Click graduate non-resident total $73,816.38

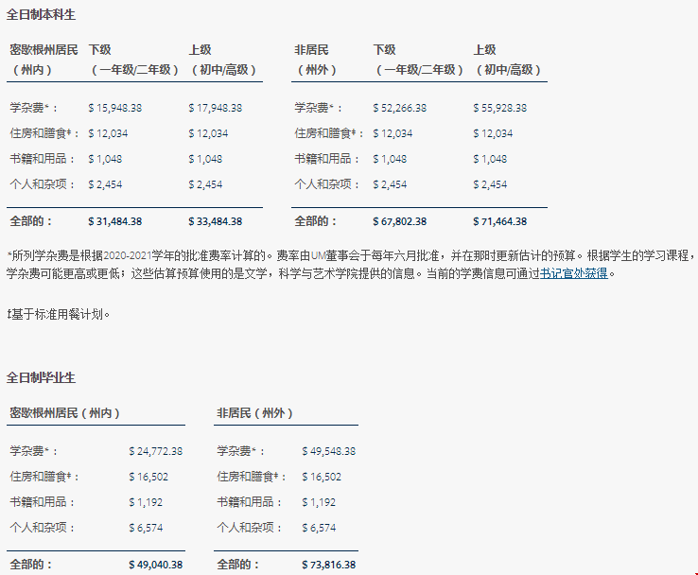pyautogui.click(x=328, y=566)
